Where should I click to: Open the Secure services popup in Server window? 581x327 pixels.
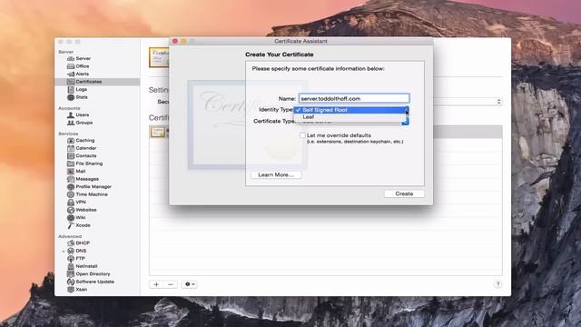[x=468, y=102]
